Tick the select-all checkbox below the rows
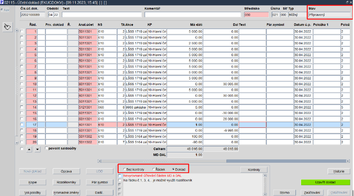Screen dimensions: 354x196 22,149
